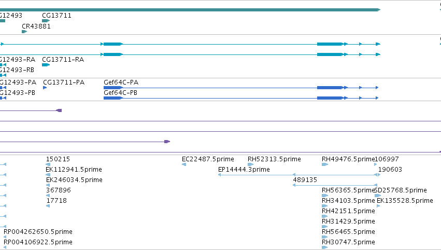The height and width of the screenshot is (250, 441).
Task: Click the RH30747.5prime arrow glyph
Action: point(324,247)
